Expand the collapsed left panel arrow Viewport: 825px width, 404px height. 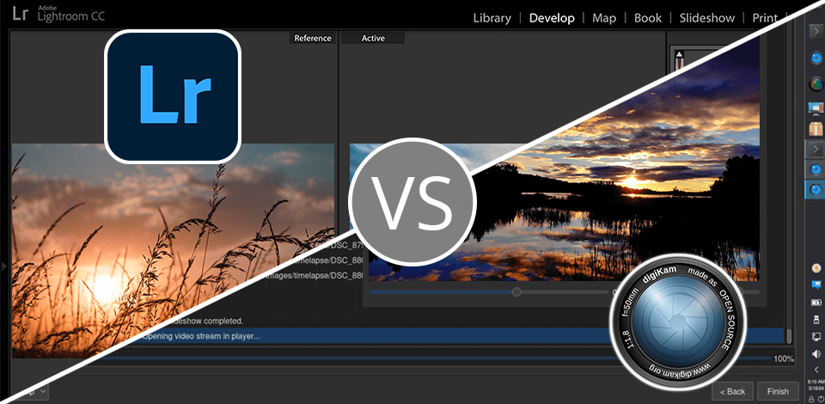pyautogui.click(x=4, y=266)
